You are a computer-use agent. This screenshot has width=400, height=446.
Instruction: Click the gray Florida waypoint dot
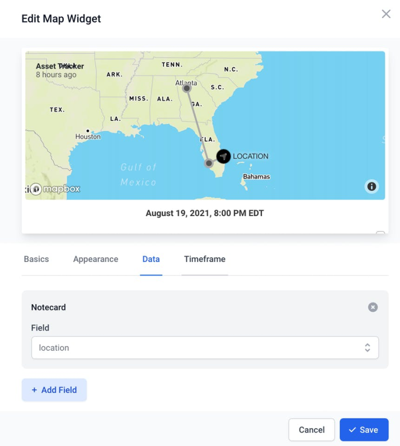[x=209, y=163]
